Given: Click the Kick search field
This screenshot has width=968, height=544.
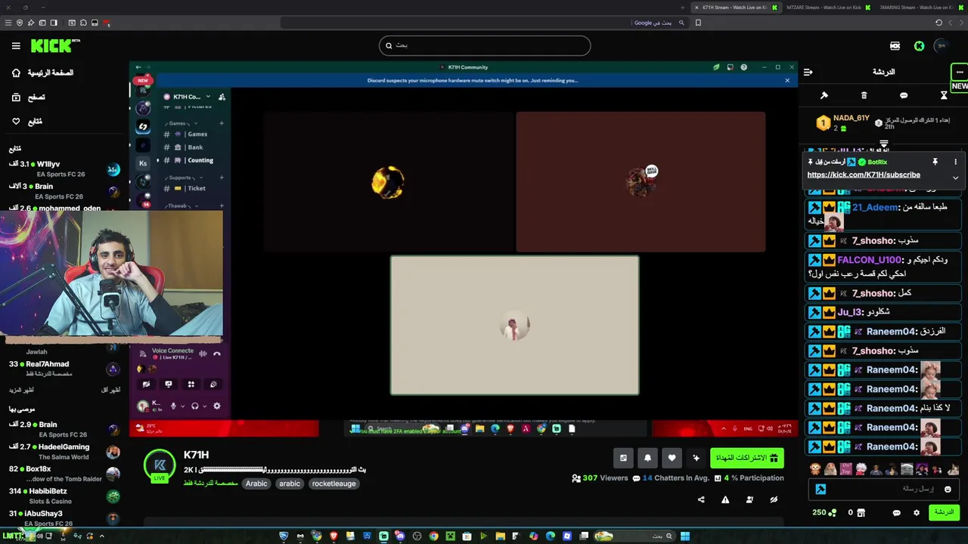Looking at the screenshot, I should pyautogui.click(x=485, y=45).
